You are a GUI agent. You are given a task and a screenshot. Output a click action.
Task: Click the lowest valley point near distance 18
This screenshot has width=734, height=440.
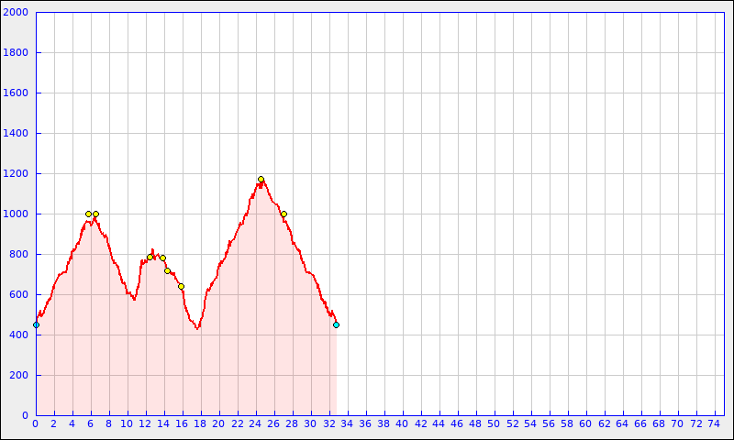pyautogui.click(x=197, y=327)
